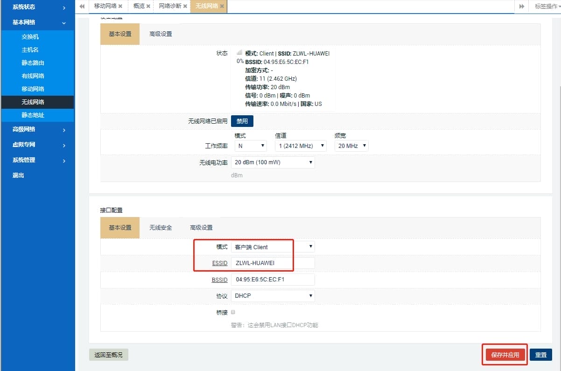
Task: Click the left tab-scroll arrows icon
Action: pos(81,7)
